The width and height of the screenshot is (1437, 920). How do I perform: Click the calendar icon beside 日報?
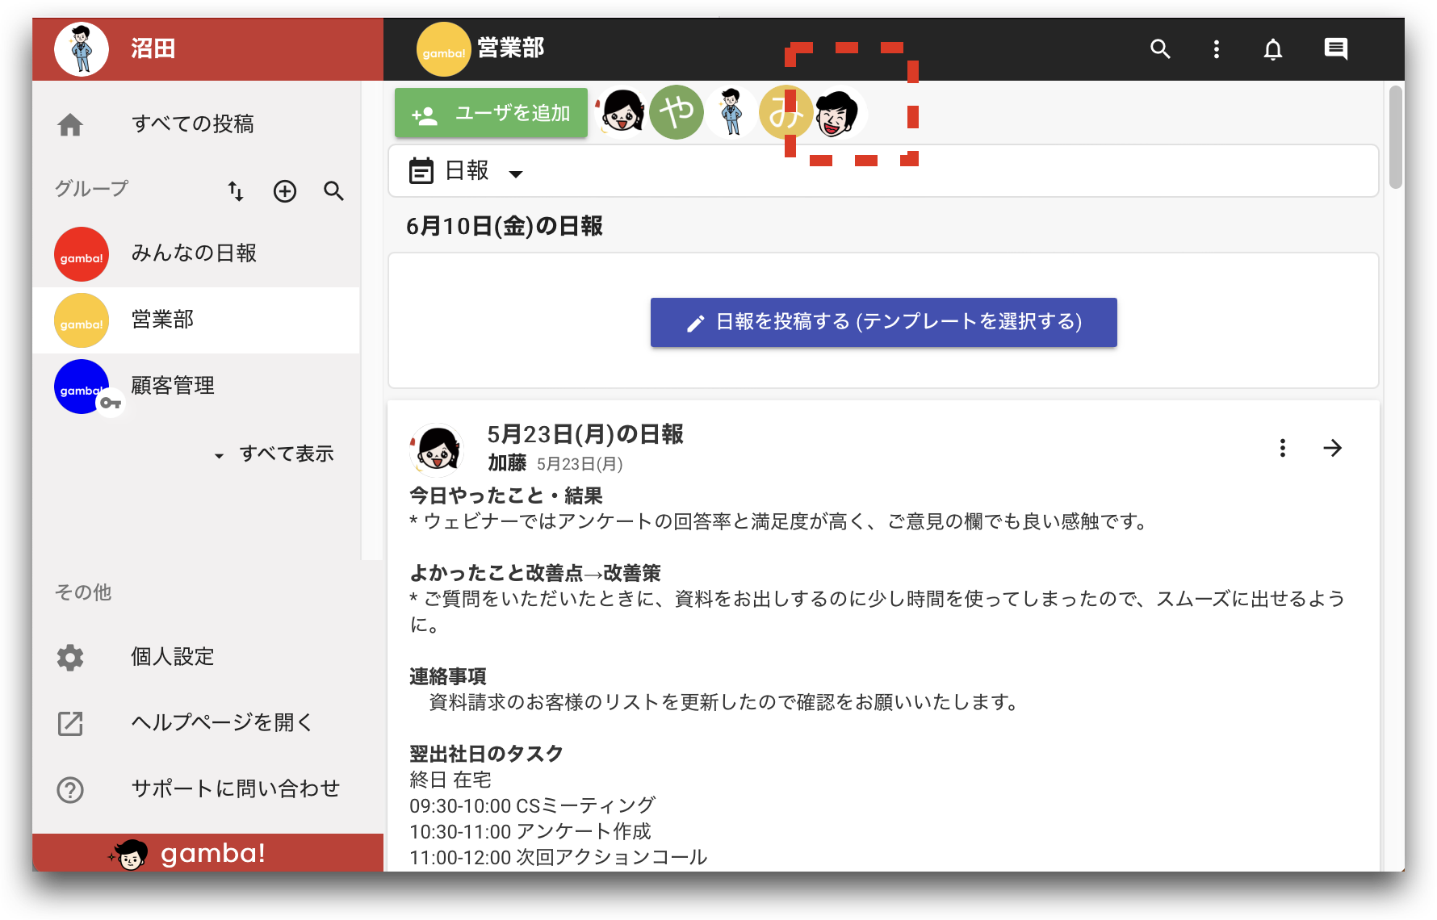point(421,171)
